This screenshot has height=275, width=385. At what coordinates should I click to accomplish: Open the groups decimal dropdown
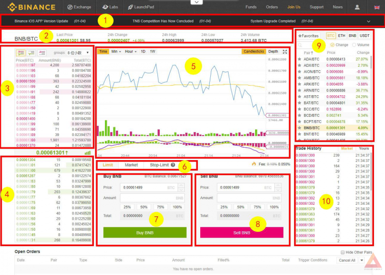(78, 53)
